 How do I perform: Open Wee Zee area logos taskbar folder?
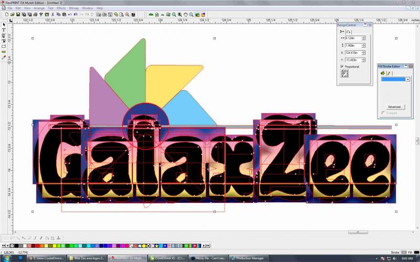point(86,258)
